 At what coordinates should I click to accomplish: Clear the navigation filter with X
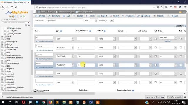point(28,23)
